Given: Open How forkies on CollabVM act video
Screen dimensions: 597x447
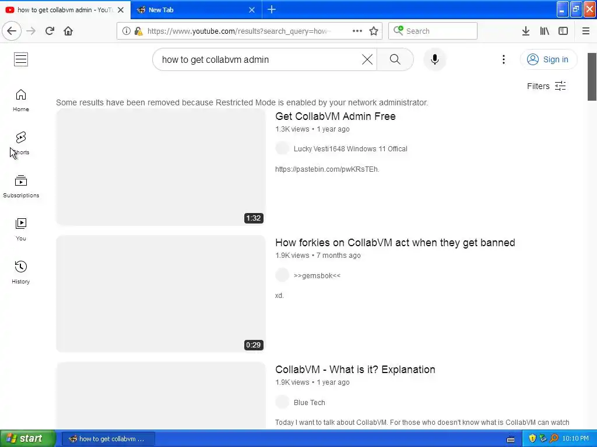Looking at the screenshot, I should 395,243.
